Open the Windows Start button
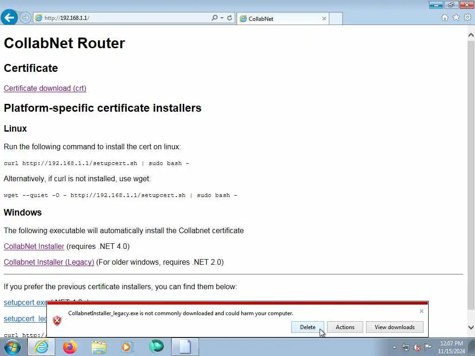 (13, 347)
